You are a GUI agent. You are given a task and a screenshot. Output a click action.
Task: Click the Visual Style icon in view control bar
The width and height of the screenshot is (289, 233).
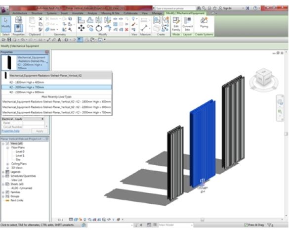point(76,220)
